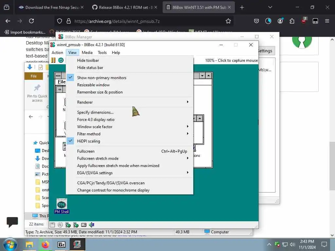Switch to the 86Box ROM set release tab
The image size is (335, 251).
125,7
